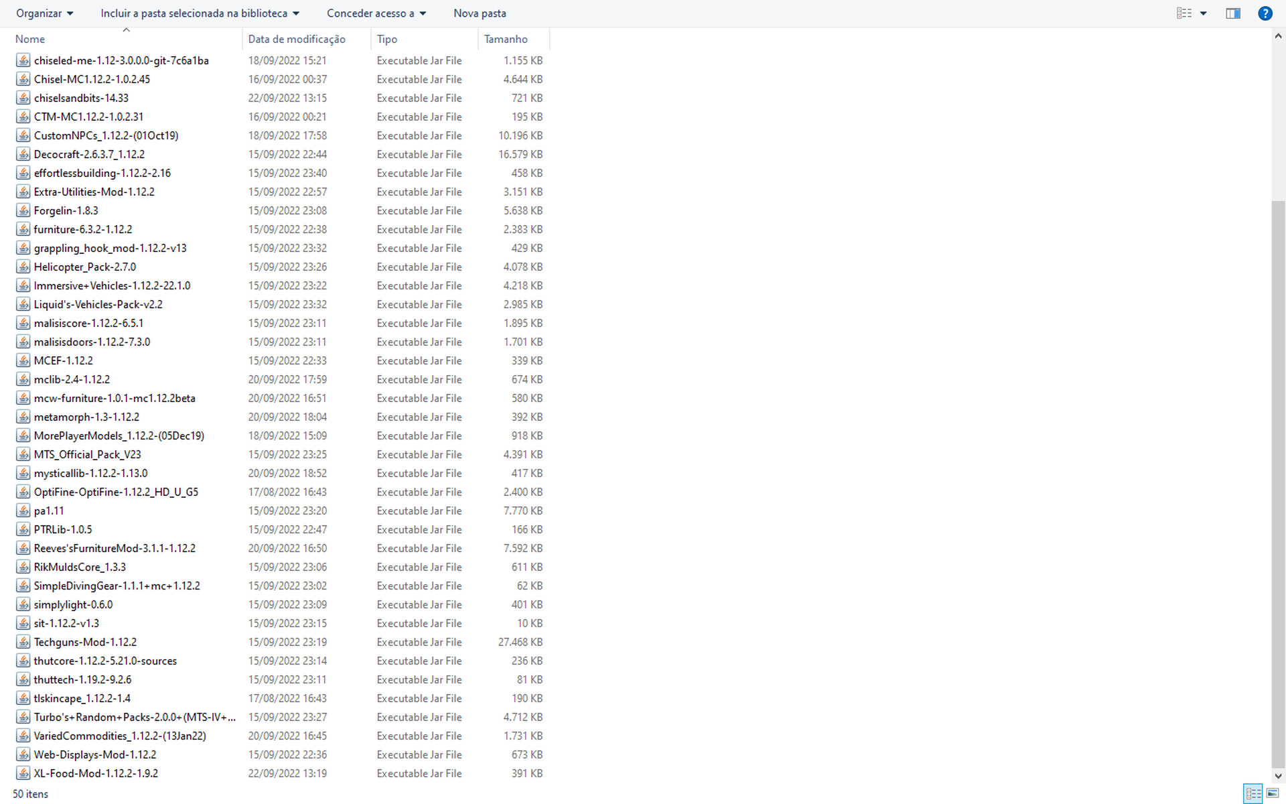The height and width of the screenshot is (804, 1286).
Task: Click the change view layout icon
Action: 1184,13
